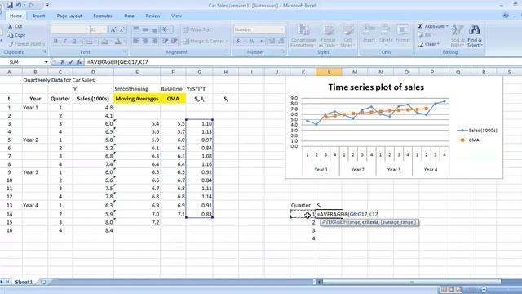
Task: Click the AutoSum sigma button
Action: click(x=432, y=26)
